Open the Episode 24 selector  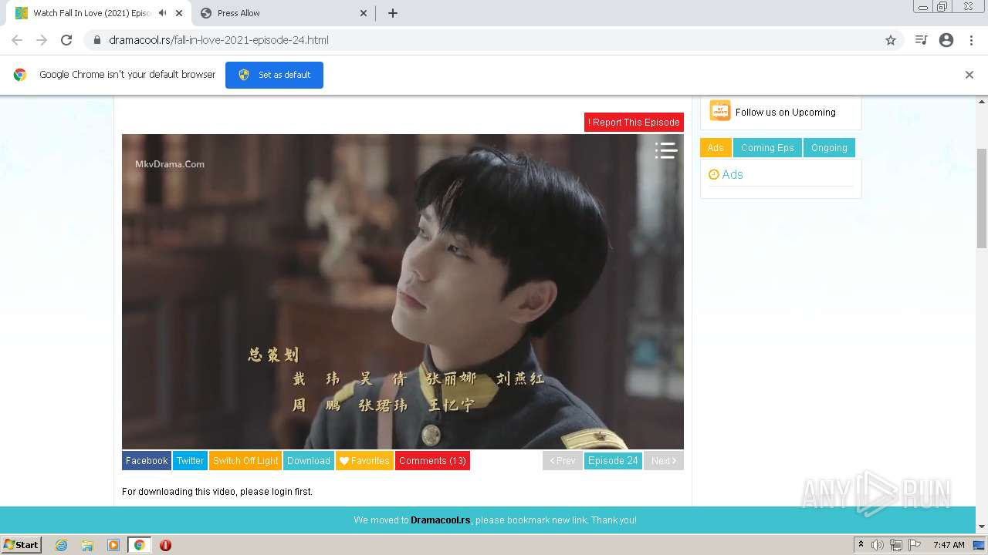tap(613, 461)
